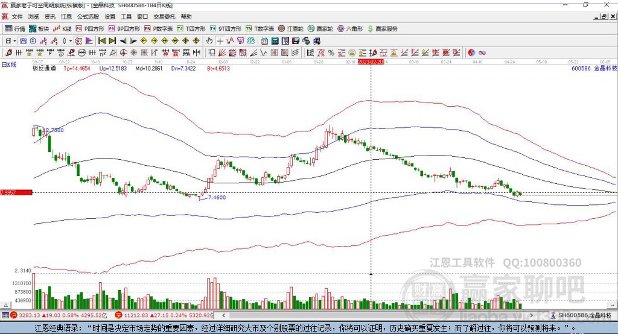Select the percent % retracement tool

331,53
